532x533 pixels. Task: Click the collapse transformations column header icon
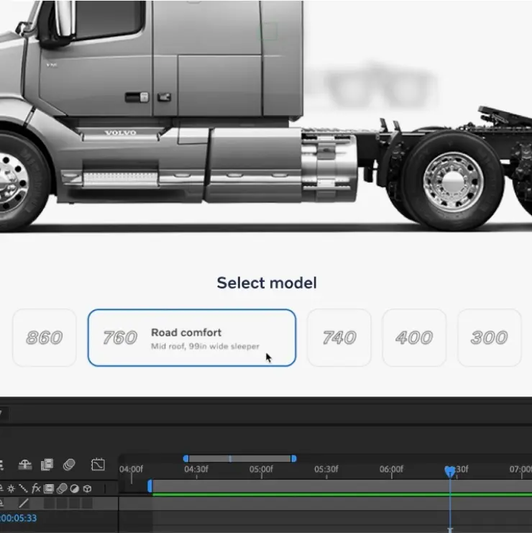(12, 489)
